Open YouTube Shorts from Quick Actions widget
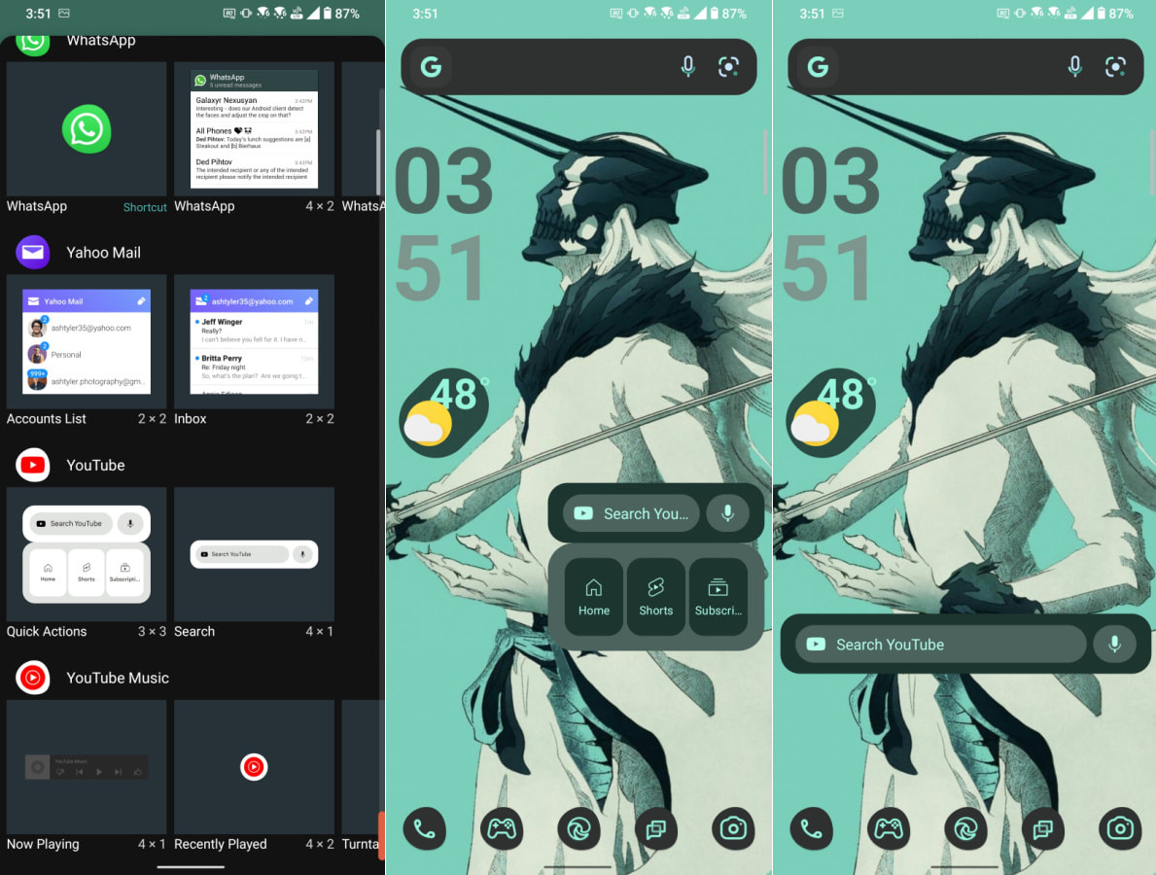This screenshot has height=875, width=1156. point(655,596)
